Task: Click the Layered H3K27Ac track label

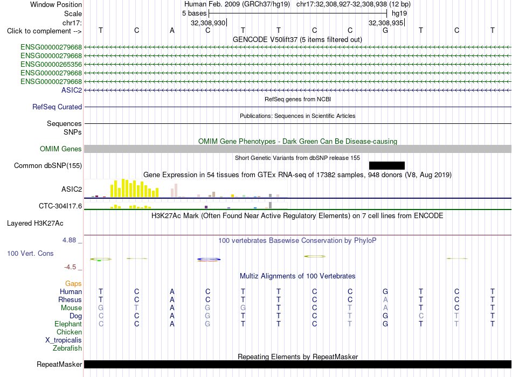Action: pos(35,224)
